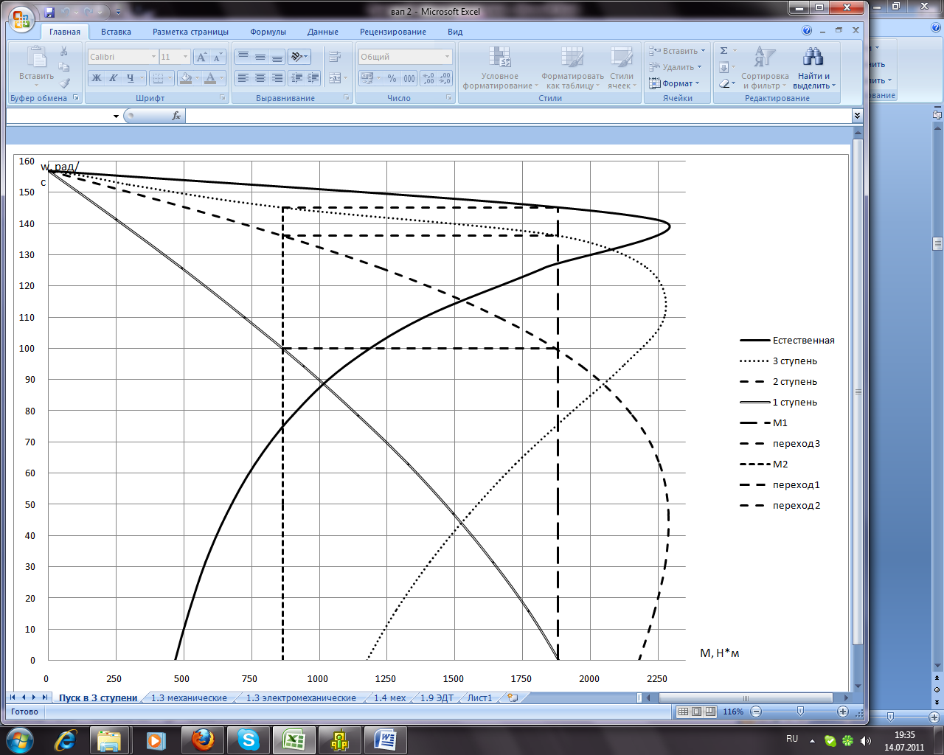Open Условное форматирование dropdown
The image size is (944, 755).
[x=499, y=68]
